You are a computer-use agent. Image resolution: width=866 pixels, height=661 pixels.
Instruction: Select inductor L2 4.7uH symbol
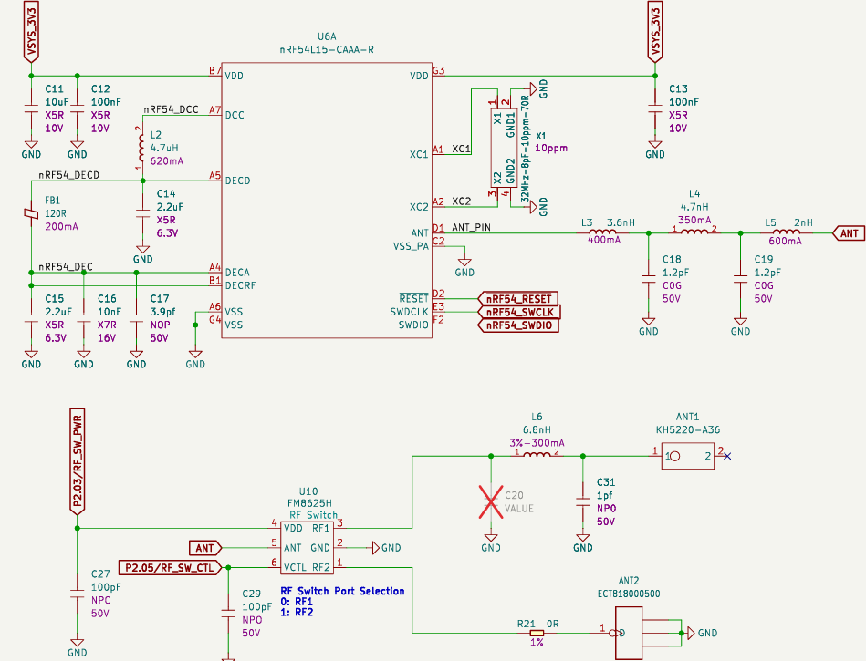[x=141, y=148]
